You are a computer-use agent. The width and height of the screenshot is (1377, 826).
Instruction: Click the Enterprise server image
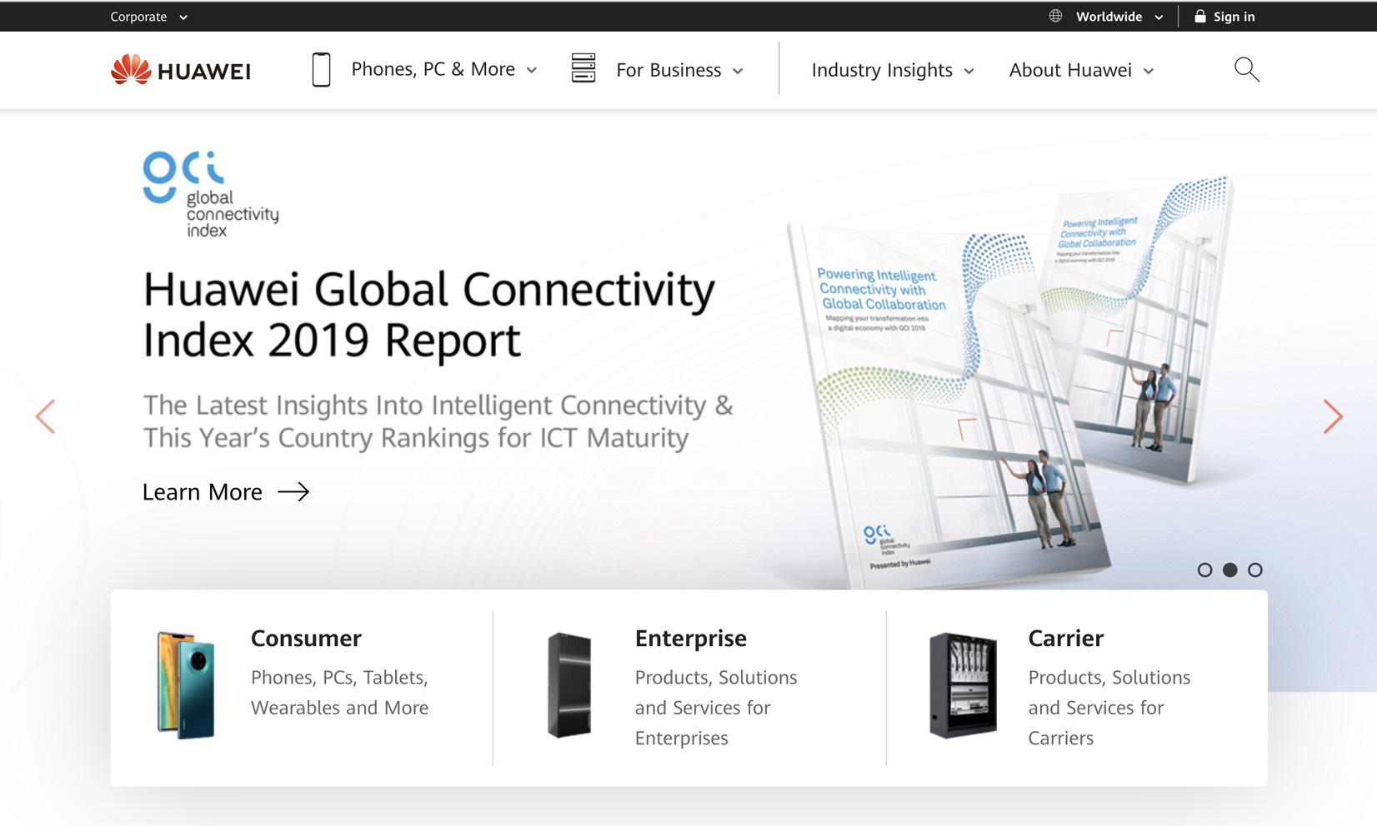coord(569,684)
